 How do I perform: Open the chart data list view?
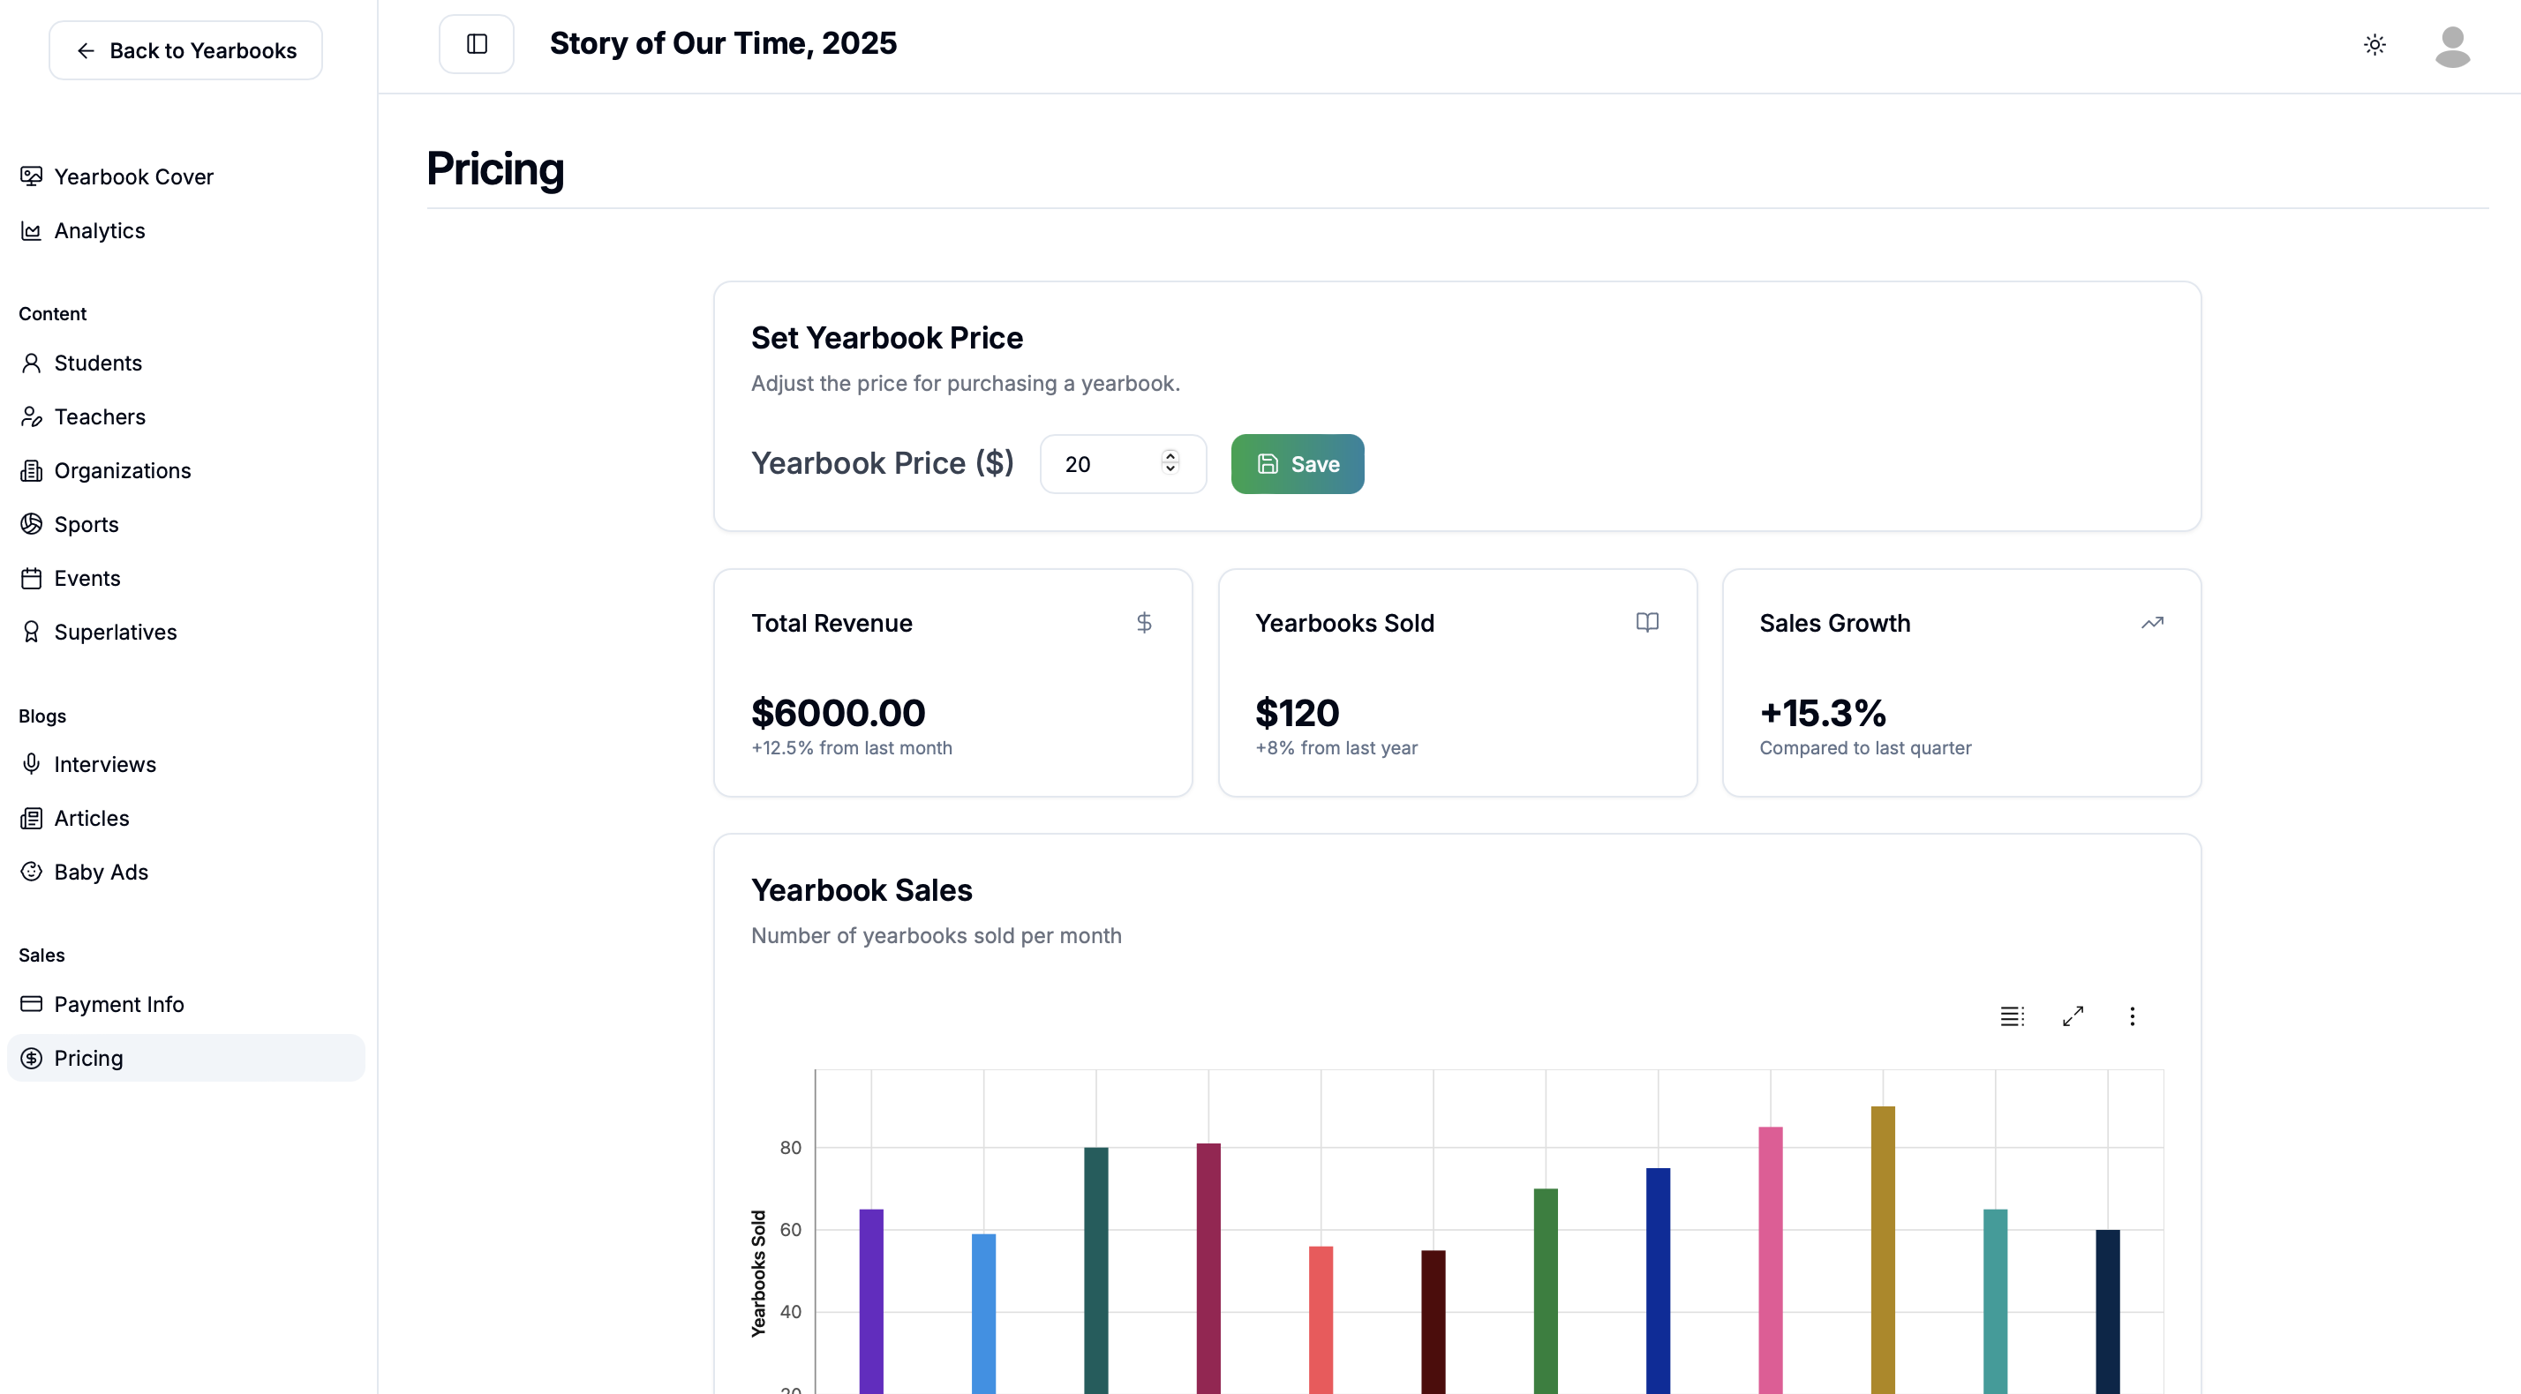coord(2012,1016)
